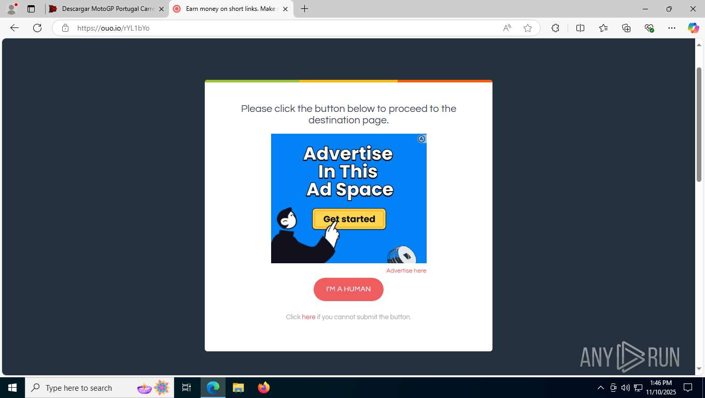This screenshot has width=705, height=398.
Task: Show hidden system tray icons
Action: [x=601, y=388]
